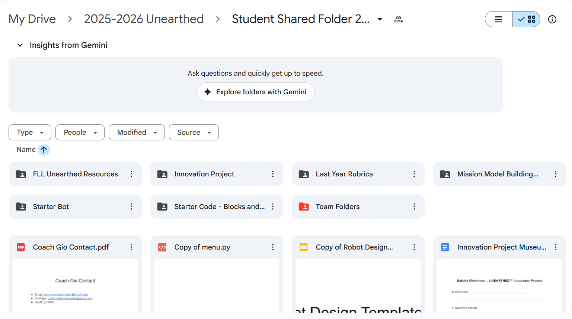Click the manage members people icon
This screenshot has width=572, height=319.
tap(398, 19)
